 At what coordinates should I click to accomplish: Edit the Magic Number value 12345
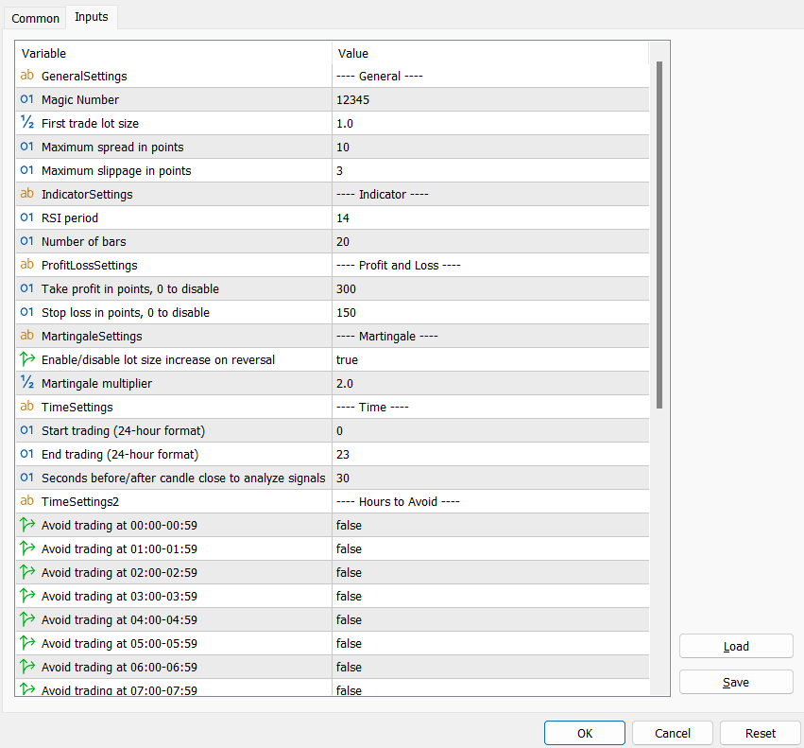[x=490, y=99]
